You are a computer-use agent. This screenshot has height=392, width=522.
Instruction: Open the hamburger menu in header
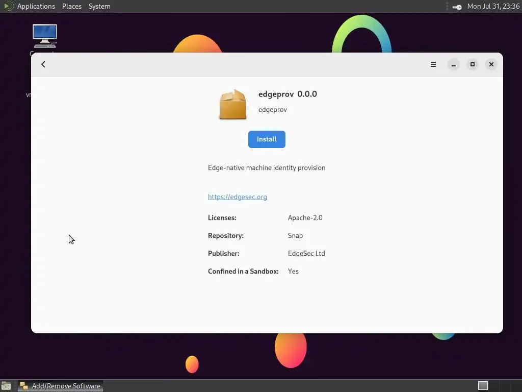[x=433, y=64]
